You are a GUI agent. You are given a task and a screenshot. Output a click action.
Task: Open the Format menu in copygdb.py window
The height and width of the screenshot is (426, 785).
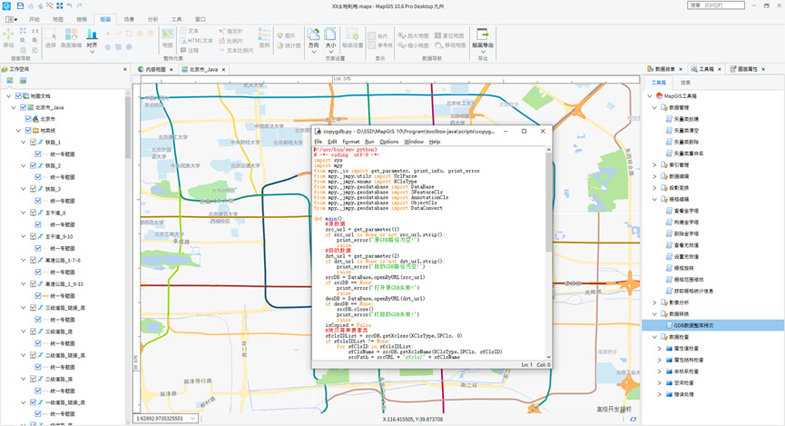(x=351, y=142)
